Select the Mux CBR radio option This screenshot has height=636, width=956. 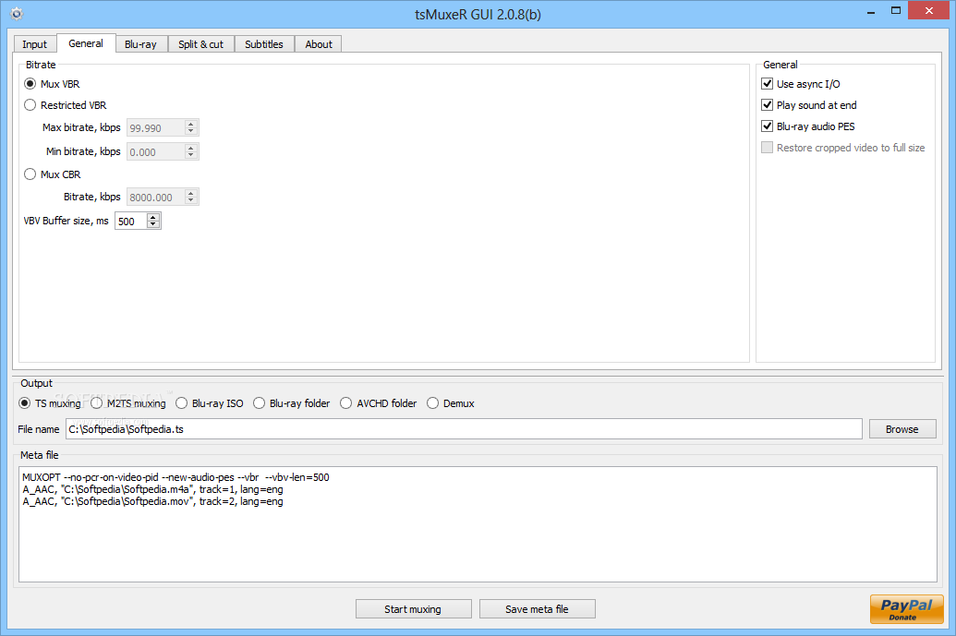click(x=53, y=174)
